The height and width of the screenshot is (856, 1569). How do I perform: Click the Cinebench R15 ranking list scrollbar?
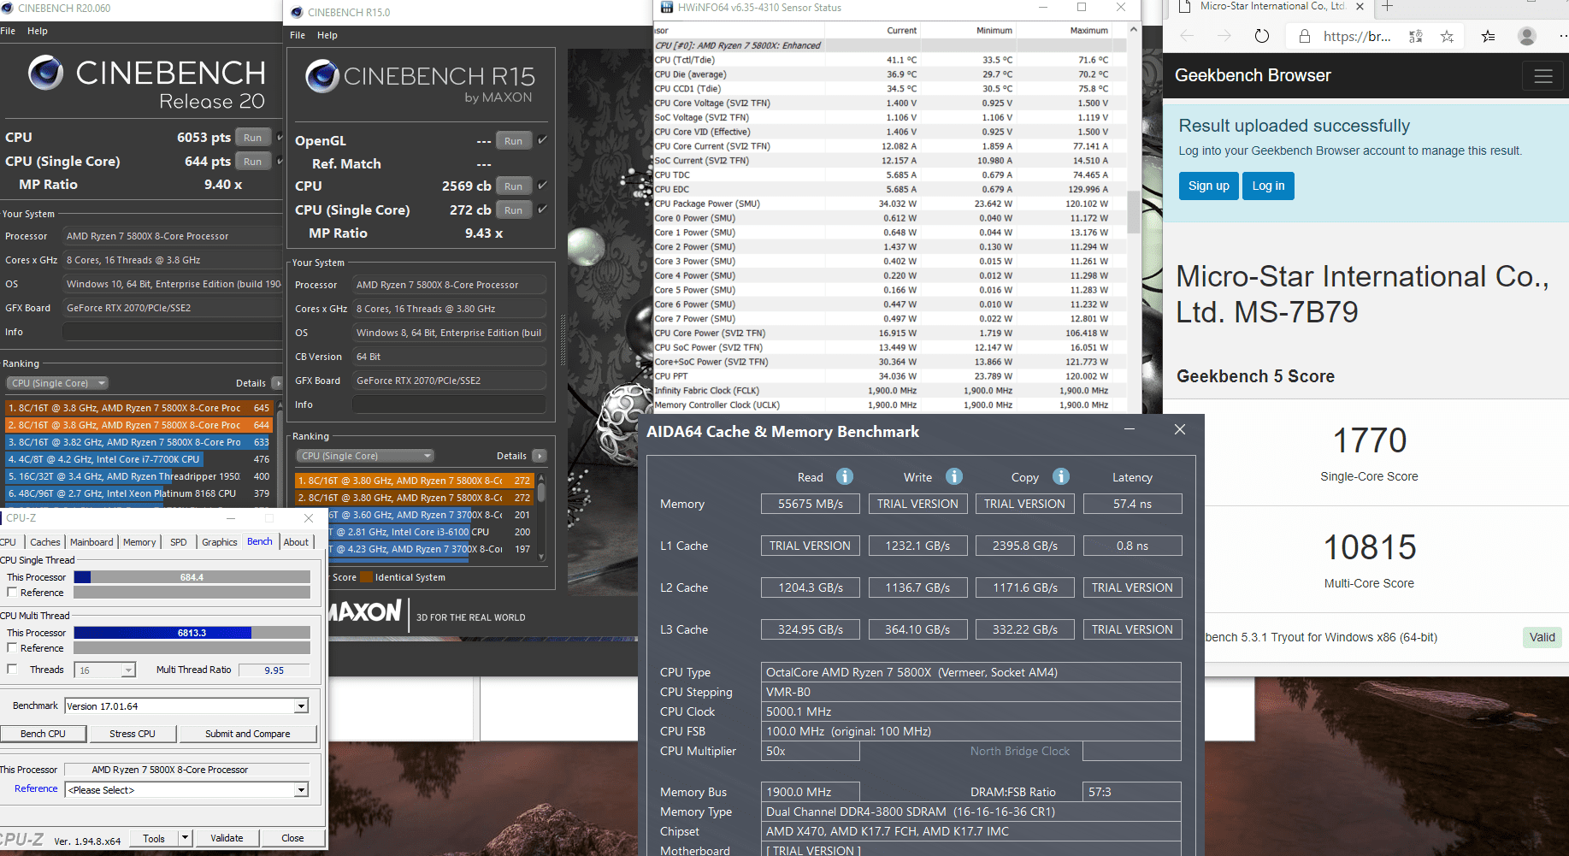coord(541,517)
